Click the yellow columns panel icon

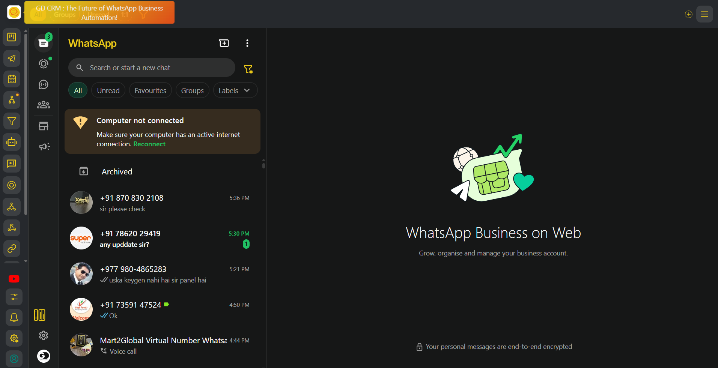pyautogui.click(x=40, y=315)
